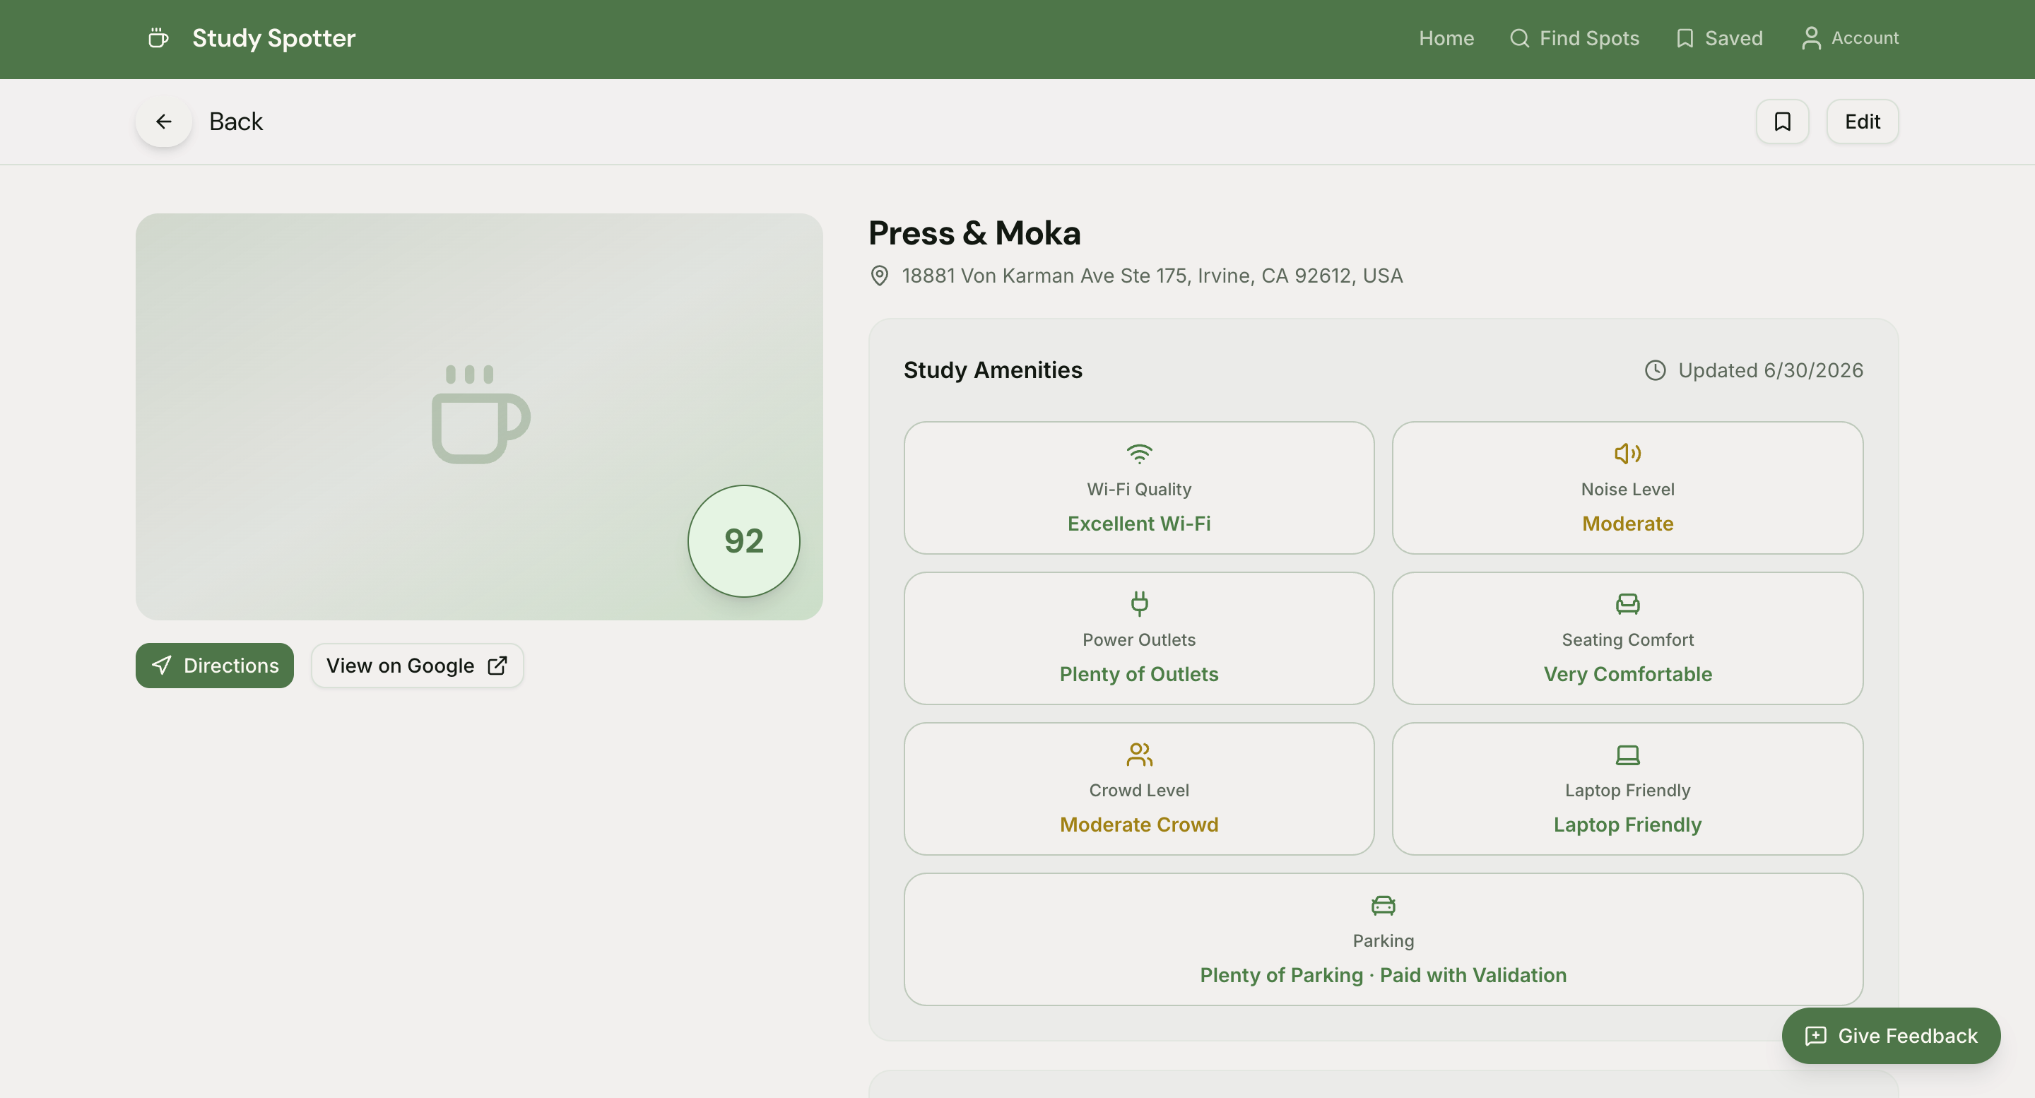Click the Give Feedback button

click(1890, 1036)
